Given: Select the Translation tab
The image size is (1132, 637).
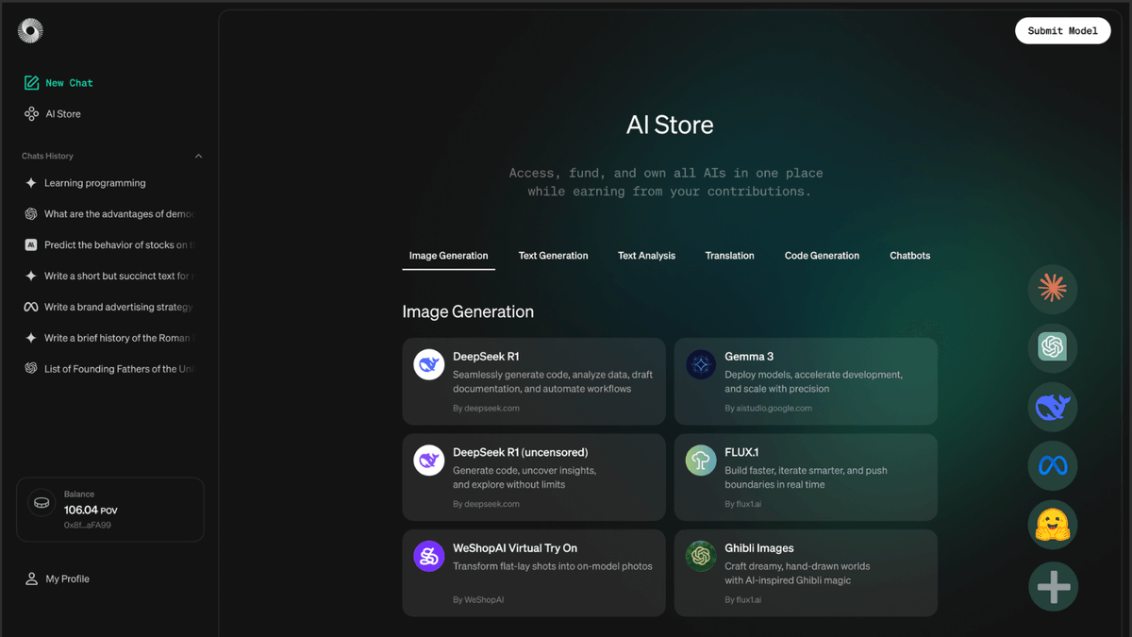Looking at the screenshot, I should point(729,256).
